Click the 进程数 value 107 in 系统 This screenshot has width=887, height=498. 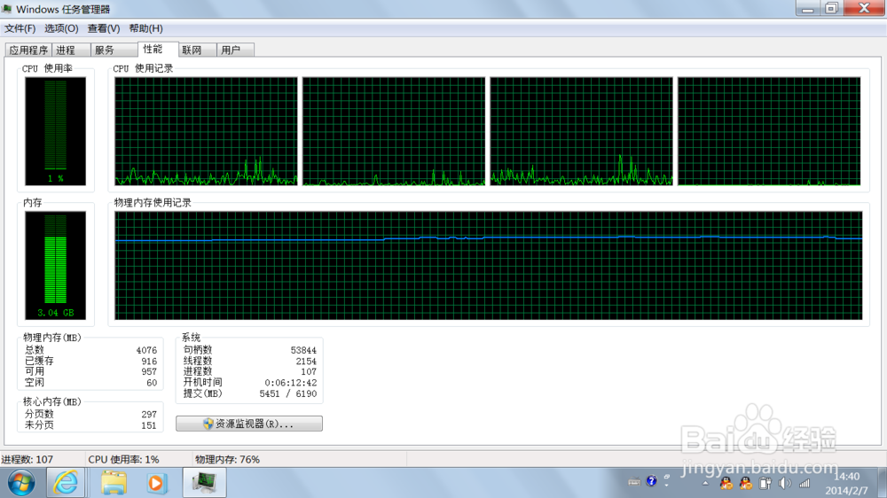[x=309, y=372]
